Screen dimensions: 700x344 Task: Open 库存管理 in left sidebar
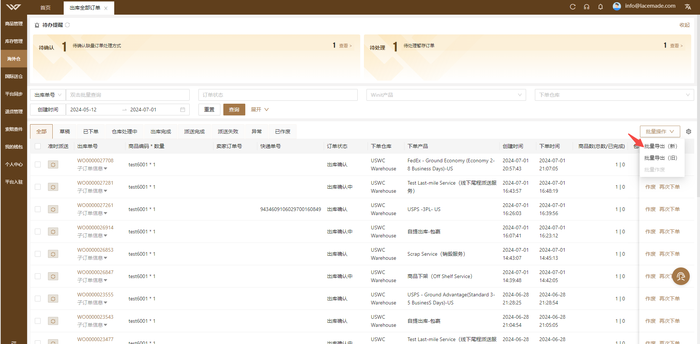(14, 41)
